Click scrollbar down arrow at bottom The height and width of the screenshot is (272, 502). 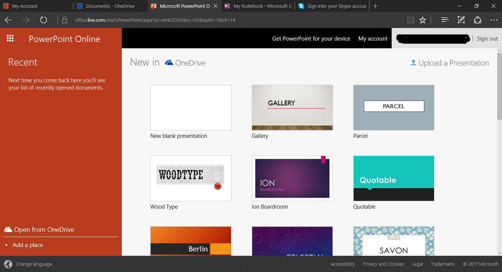499,253
